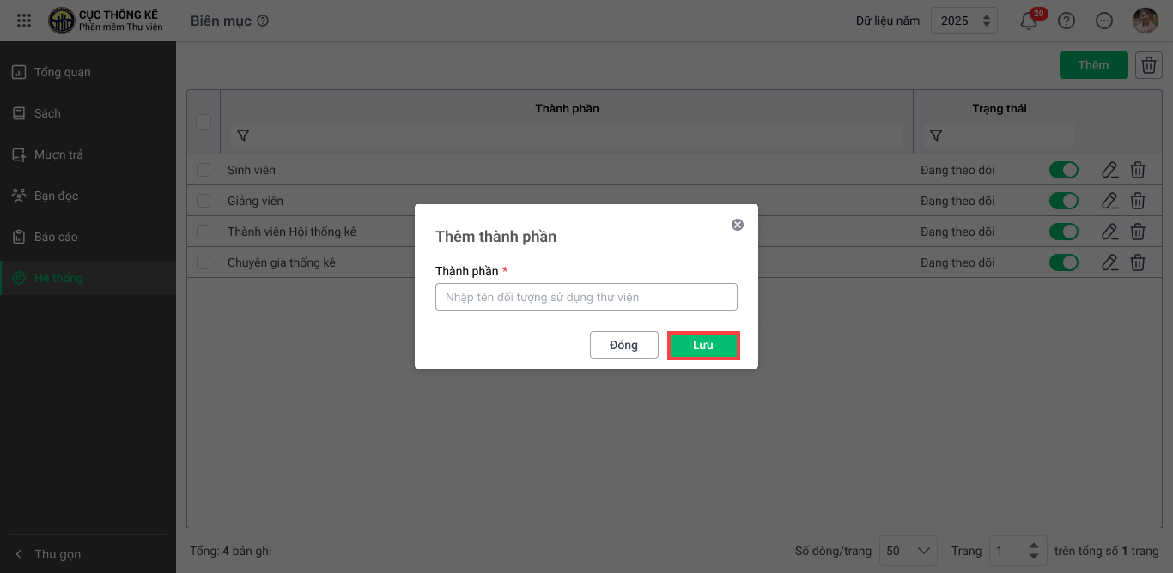Open the app grid launcher icon
This screenshot has width=1173, height=573.
[x=24, y=21]
